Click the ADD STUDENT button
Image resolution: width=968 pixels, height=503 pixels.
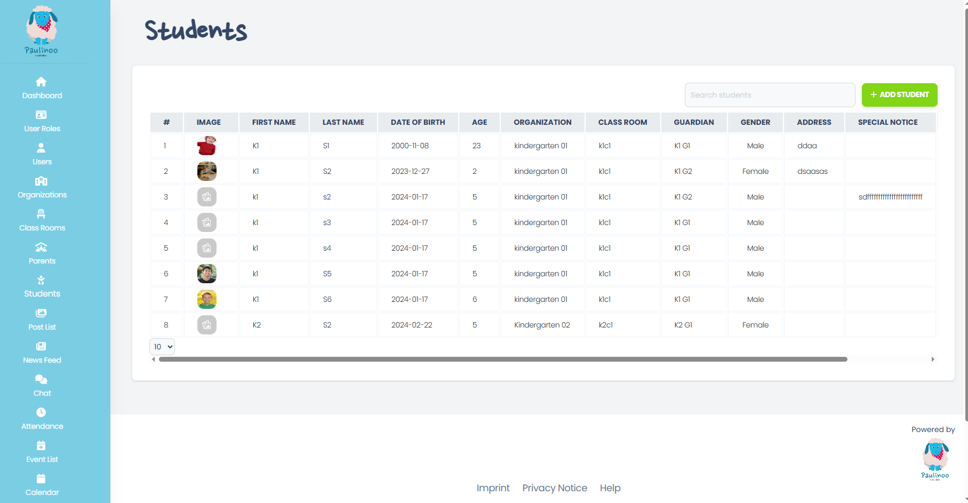pyautogui.click(x=899, y=95)
